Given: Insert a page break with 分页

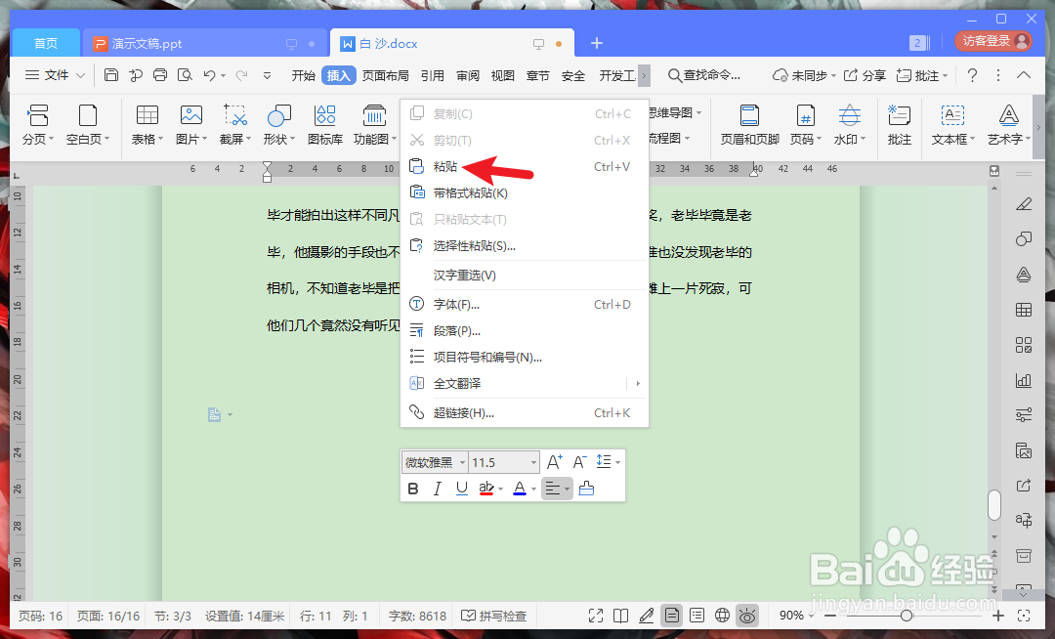Looking at the screenshot, I should [x=38, y=125].
